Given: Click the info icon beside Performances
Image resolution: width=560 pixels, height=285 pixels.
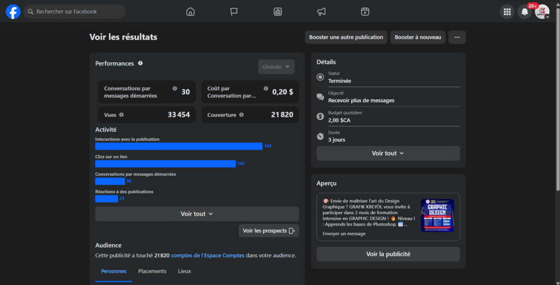Looking at the screenshot, I should pos(141,63).
